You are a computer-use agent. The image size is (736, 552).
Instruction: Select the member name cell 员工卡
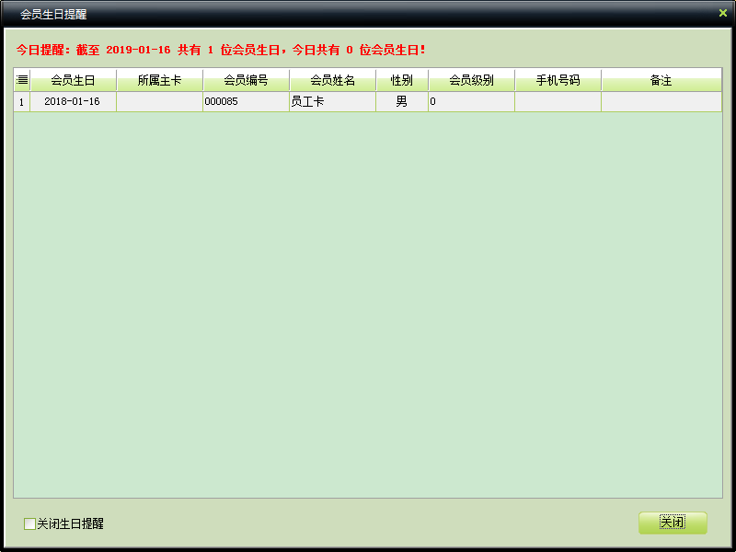click(332, 101)
